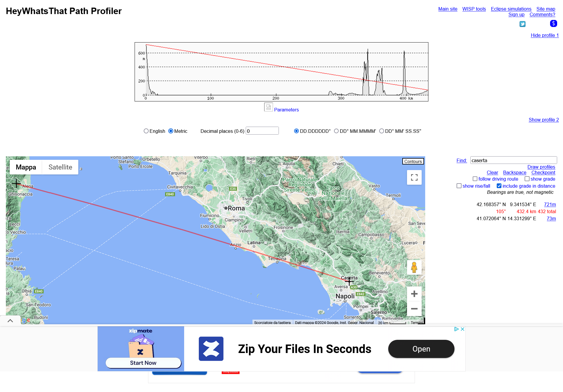The image size is (563, 392).
Task: Close the ad with X icon
Action: click(x=462, y=329)
